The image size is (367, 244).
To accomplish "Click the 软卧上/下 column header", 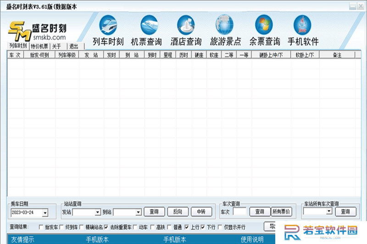I will [x=305, y=55].
